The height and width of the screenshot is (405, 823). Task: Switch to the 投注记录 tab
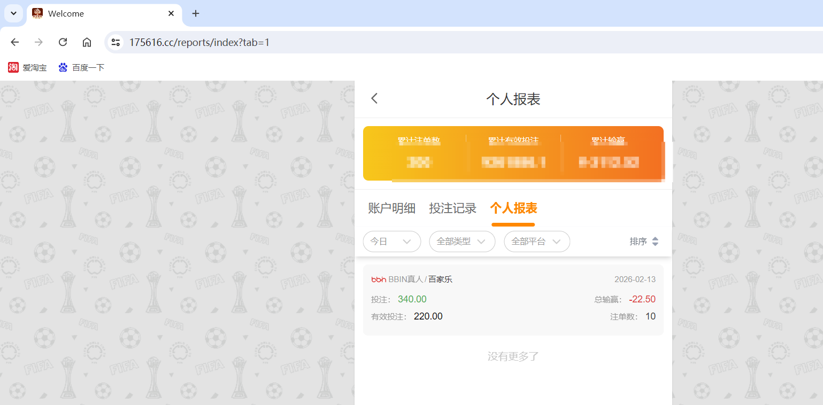tap(453, 208)
